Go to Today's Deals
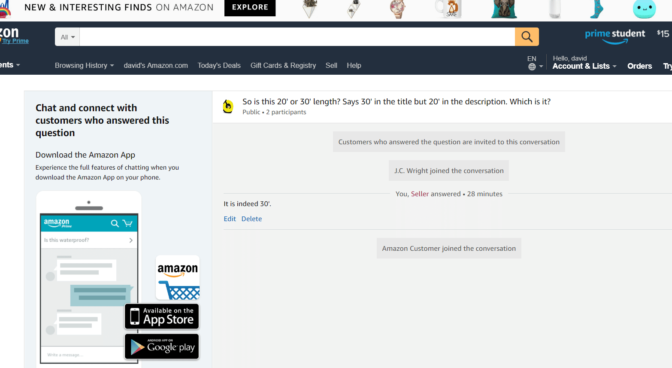Viewport: 672px width, 368px height. [219, 65]
